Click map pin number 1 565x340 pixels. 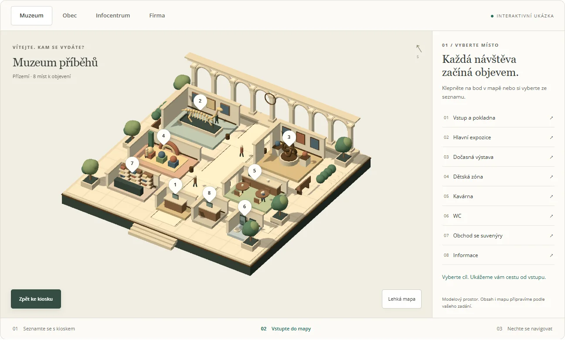[x=175, y=186]
